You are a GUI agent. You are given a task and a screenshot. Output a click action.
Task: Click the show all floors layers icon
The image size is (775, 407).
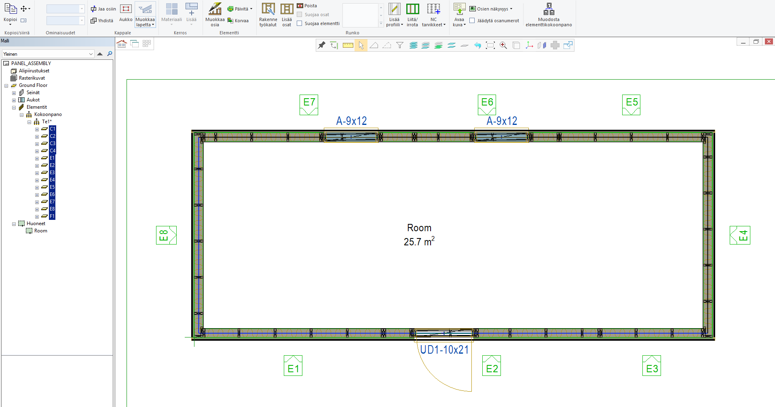[413, 45]
